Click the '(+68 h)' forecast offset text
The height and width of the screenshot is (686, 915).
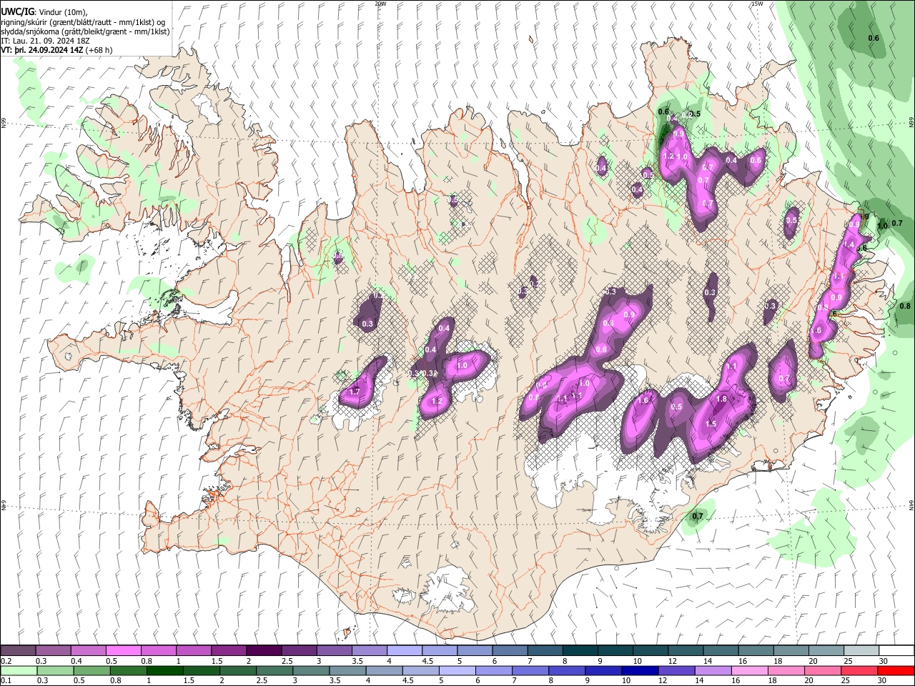point(99,50)
